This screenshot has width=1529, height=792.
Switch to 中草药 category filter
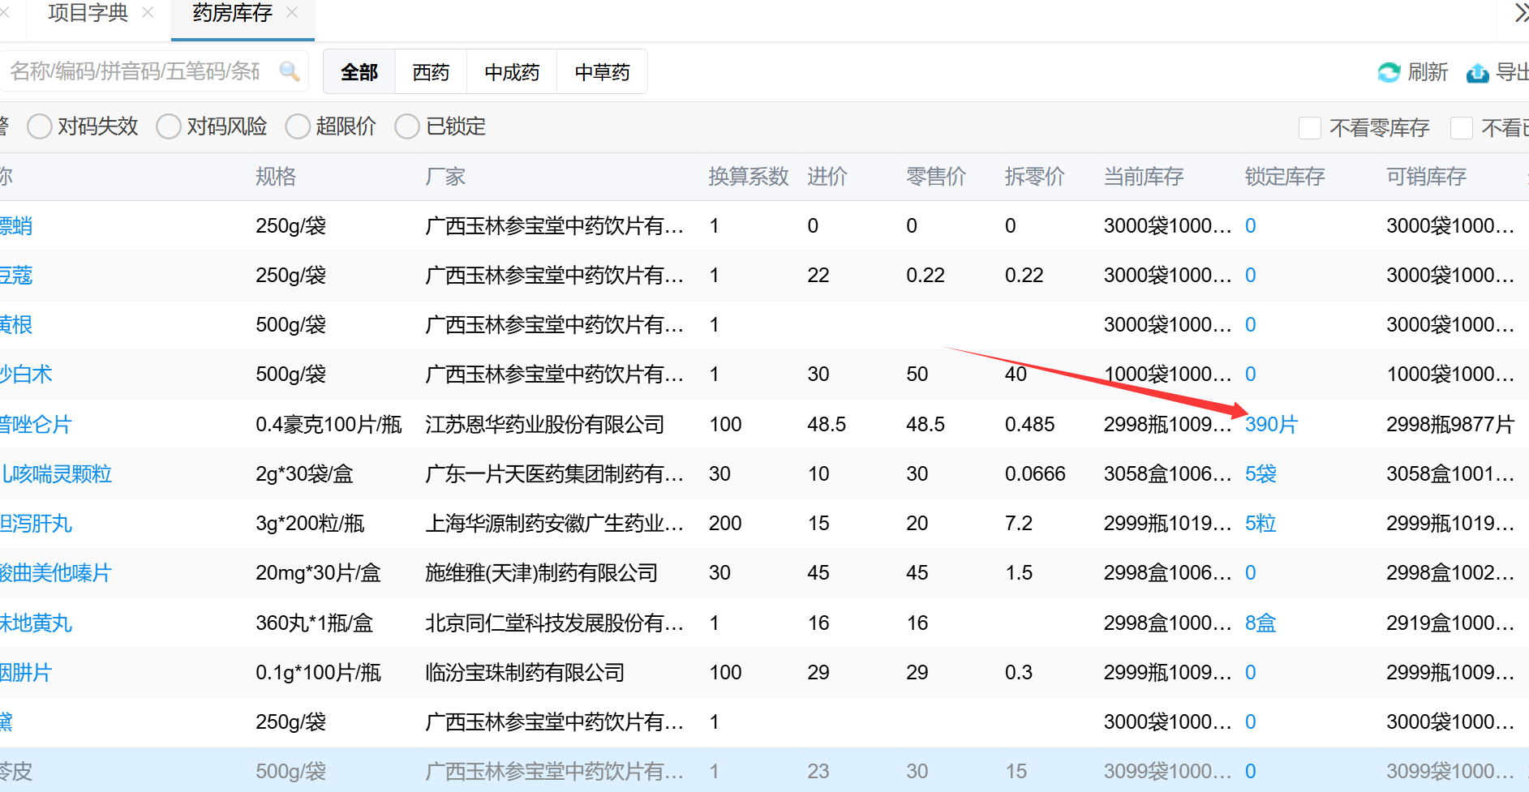[x=602, y=72]
